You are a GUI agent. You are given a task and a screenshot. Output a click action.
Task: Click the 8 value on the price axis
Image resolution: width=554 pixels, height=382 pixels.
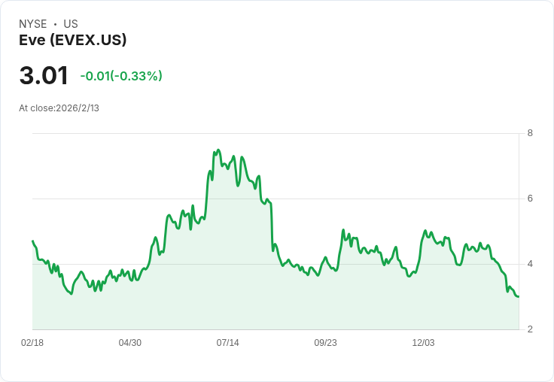pos(530,133)
